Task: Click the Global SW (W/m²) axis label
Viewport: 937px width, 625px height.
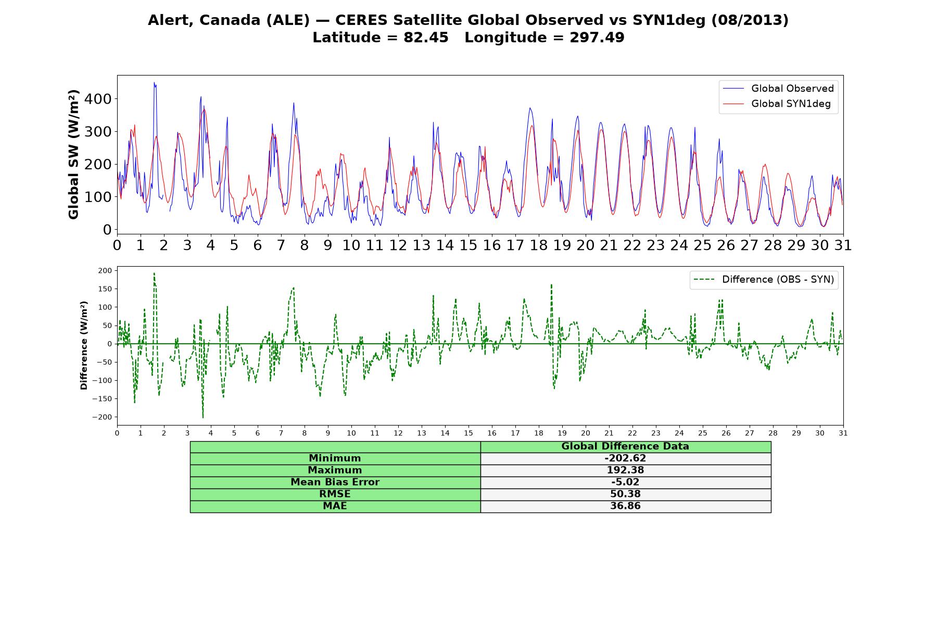Action: tap(74, 154)
